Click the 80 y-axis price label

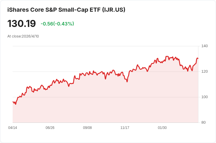coord(203,122)
